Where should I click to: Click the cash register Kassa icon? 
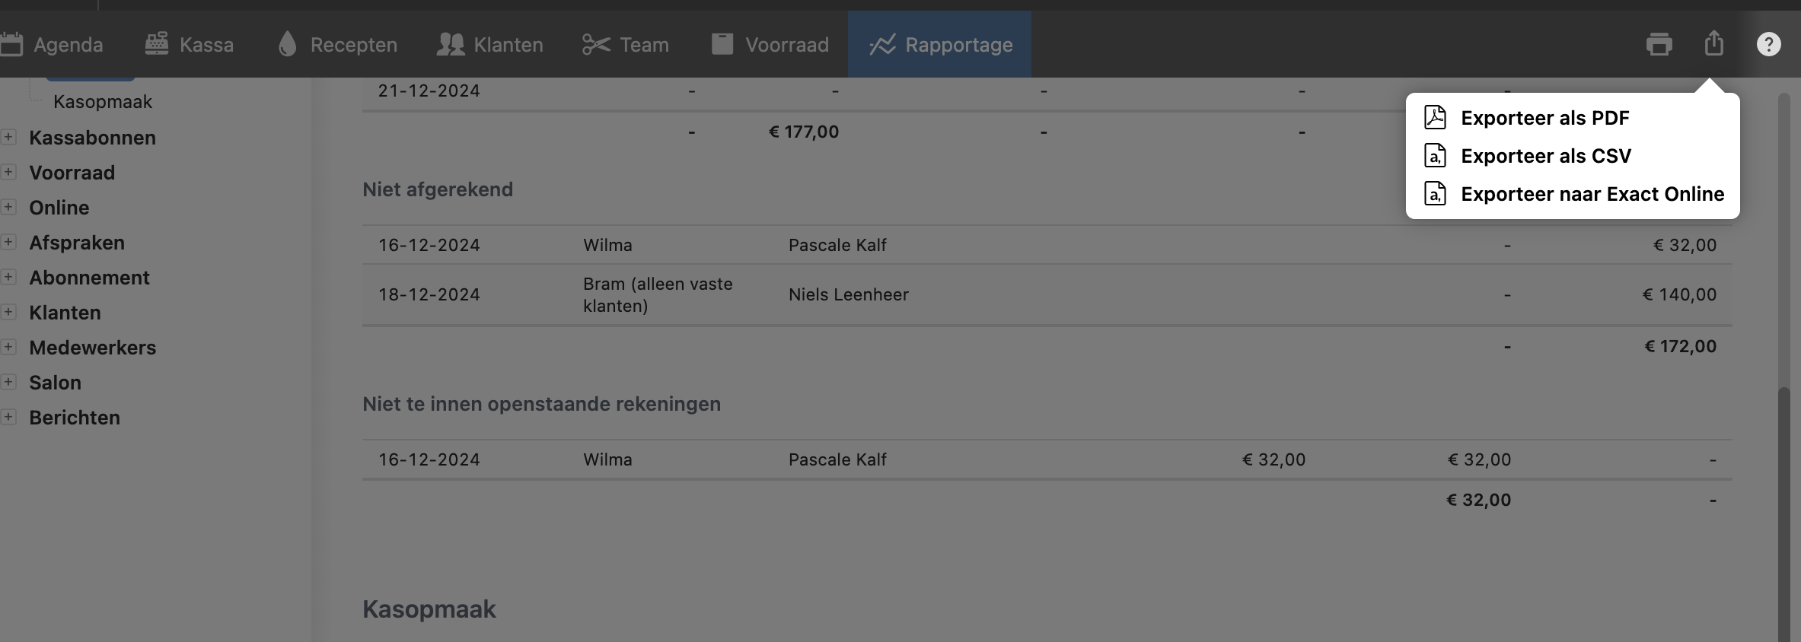click(157, 44)
